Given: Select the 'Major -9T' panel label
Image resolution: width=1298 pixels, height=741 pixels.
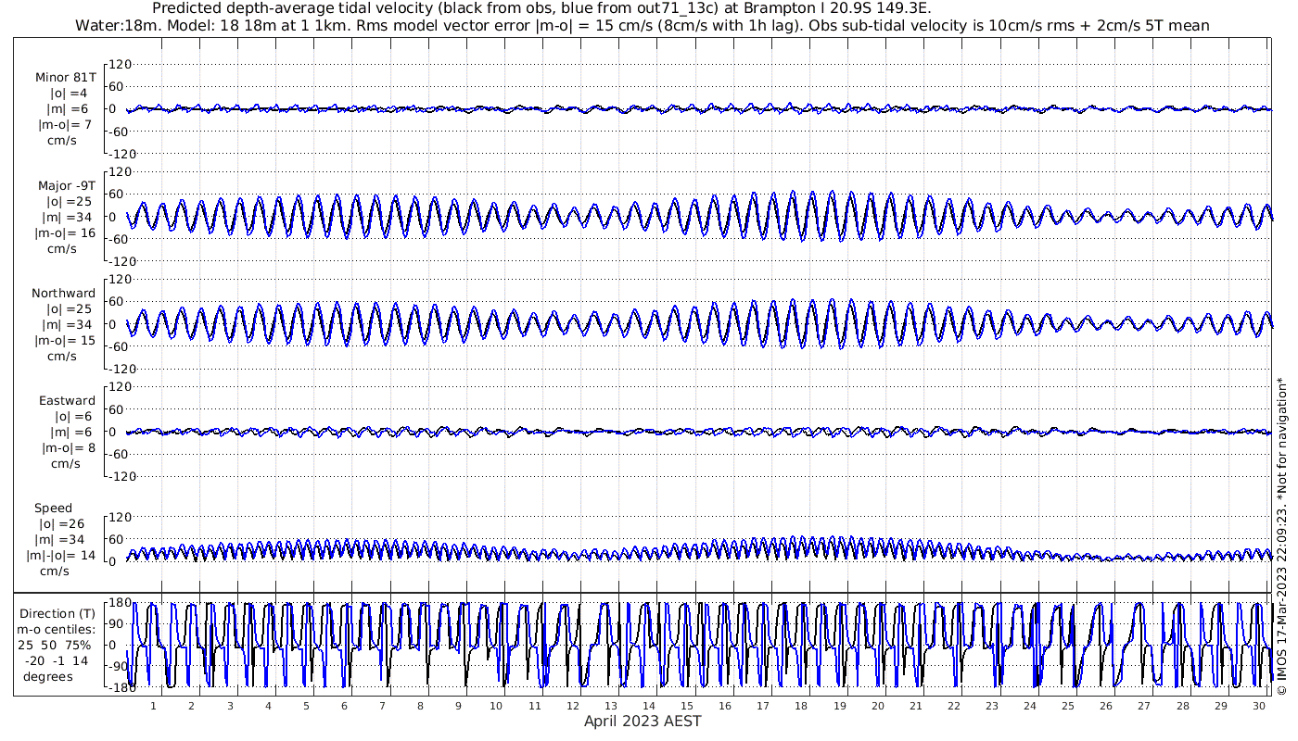Looking at the screenshot, I should 67,185.
